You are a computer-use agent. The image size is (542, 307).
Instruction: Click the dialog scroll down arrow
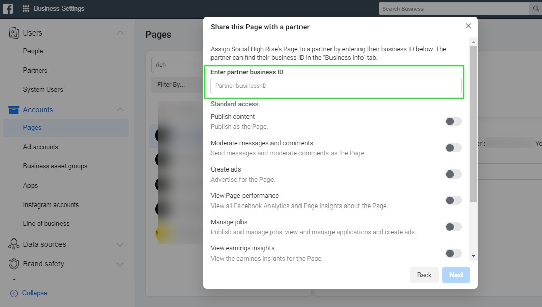[x=473, y=256]
